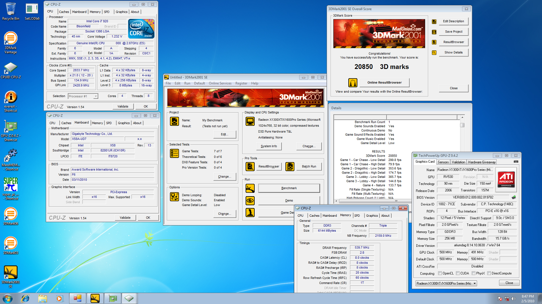Click Change... under Selected Tests
The height and width of the screenshot is (304, 542).
click(x=225, y=177)
